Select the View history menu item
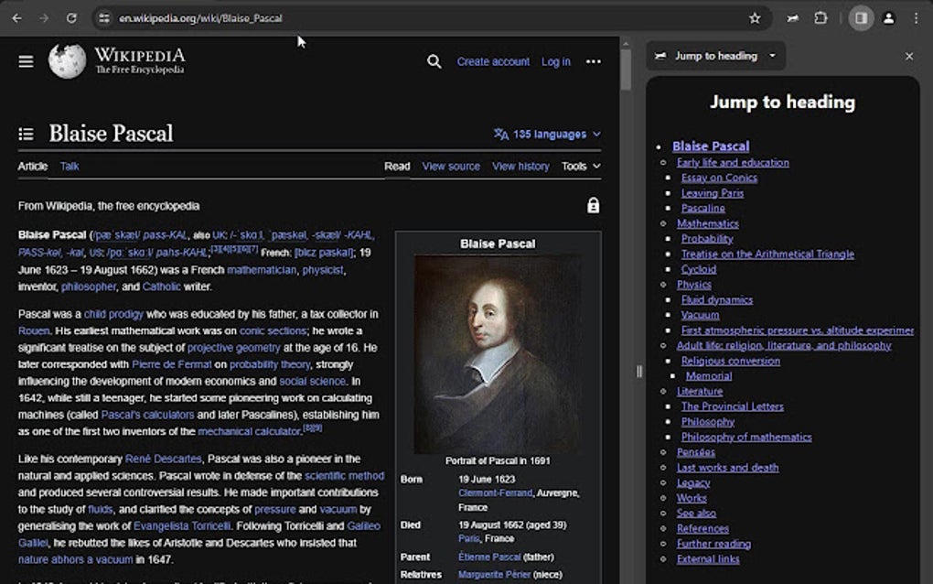The image size is (933, 584). coord(520,166)
